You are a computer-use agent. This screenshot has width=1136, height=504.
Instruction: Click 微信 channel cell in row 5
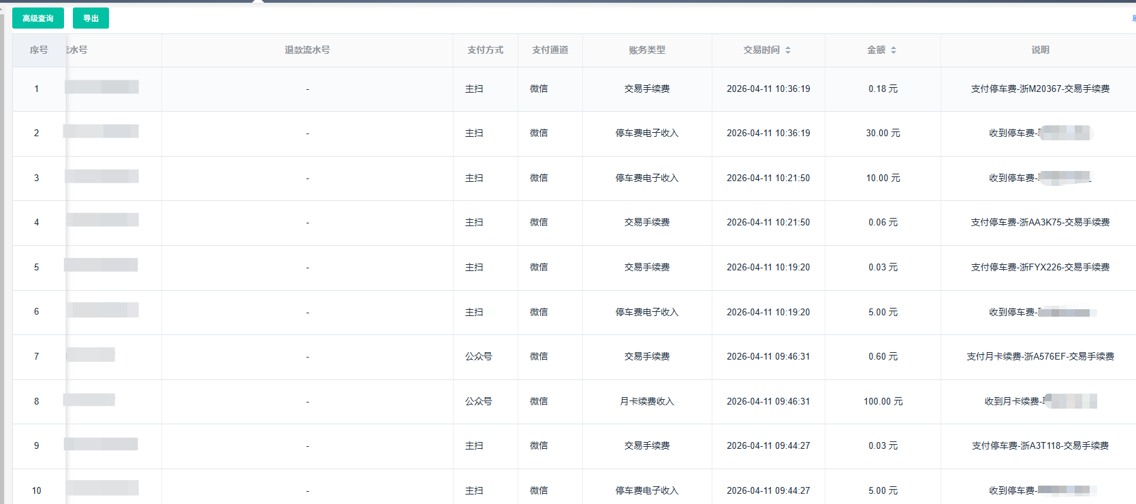539,267
